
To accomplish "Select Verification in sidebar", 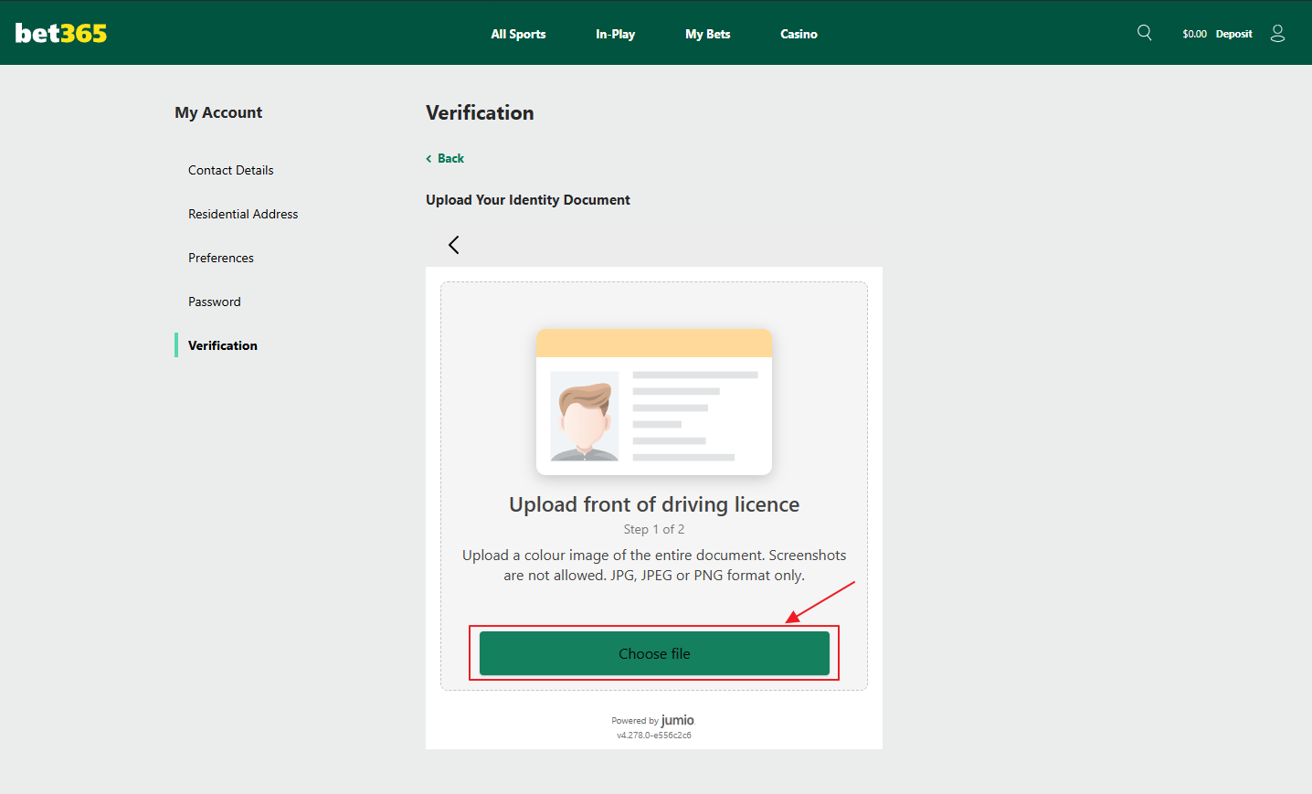I will click(223, 345).
